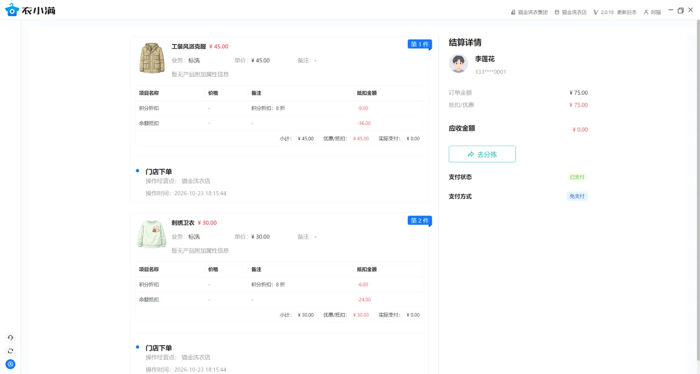The height and width of the screenshot is (374, 700).
Task: Click the refresh icon in left sidebar
Action: (10, 351)
